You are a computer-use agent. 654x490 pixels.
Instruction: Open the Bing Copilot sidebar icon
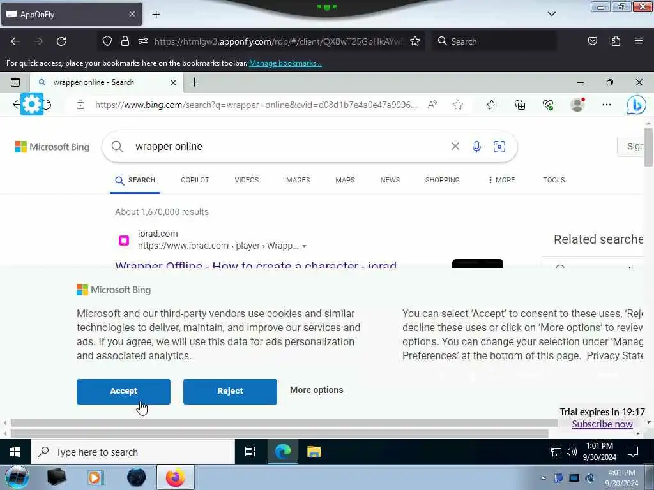click(636, 105)
